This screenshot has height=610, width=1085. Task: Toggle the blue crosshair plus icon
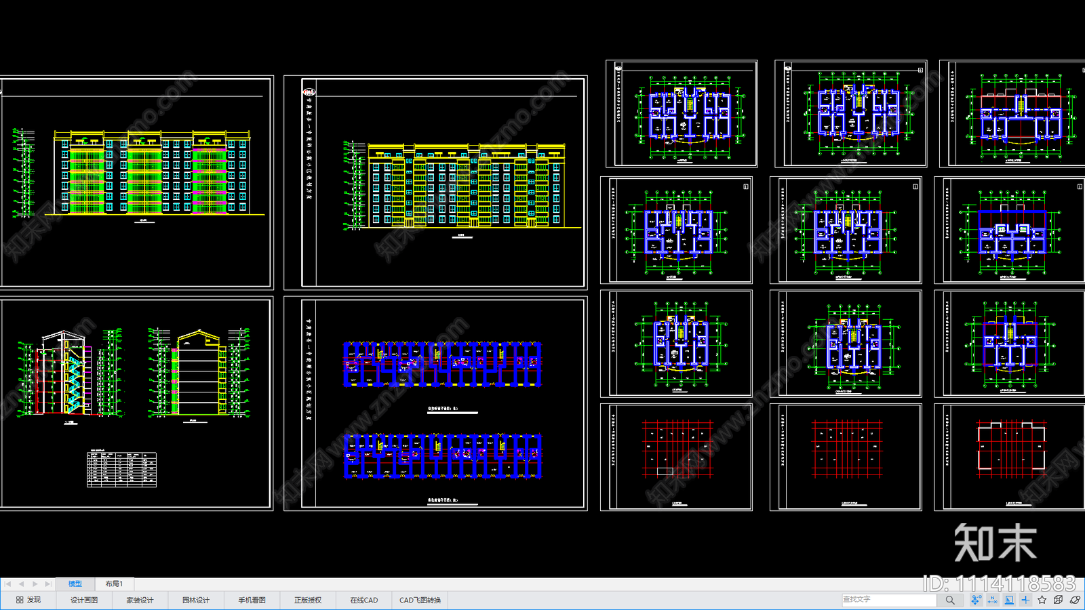[1025, 600]
